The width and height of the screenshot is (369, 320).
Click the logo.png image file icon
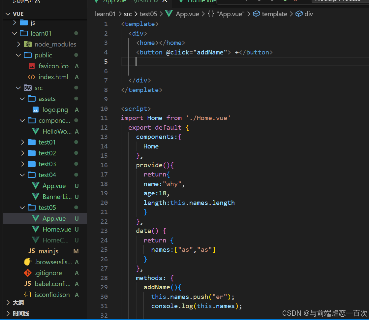pos(36,110)
